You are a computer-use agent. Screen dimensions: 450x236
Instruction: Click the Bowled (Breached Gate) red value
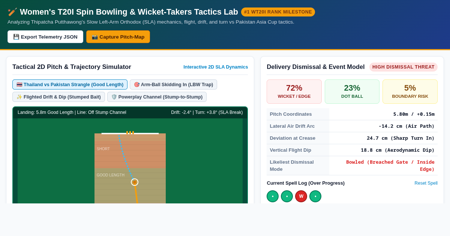pyautogui.click(x=390, y=166)
